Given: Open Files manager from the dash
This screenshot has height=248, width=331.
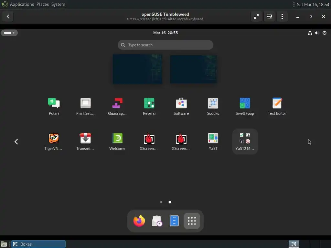Looking at the screenshot, I should tap(174, 221).
